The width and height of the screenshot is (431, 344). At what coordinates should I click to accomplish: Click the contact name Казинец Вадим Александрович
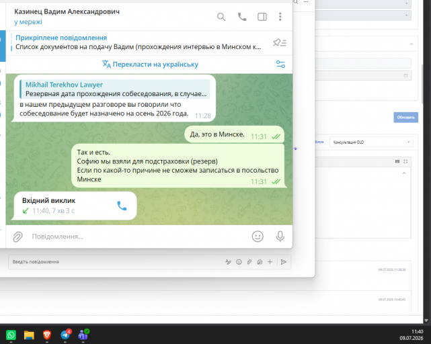67,11
